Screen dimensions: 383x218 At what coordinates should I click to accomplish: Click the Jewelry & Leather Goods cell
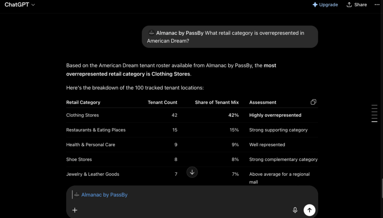pos(93,174)
